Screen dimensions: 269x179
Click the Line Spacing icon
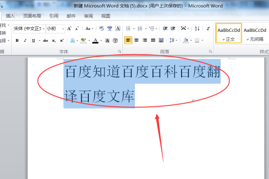[x=172, y=40]
